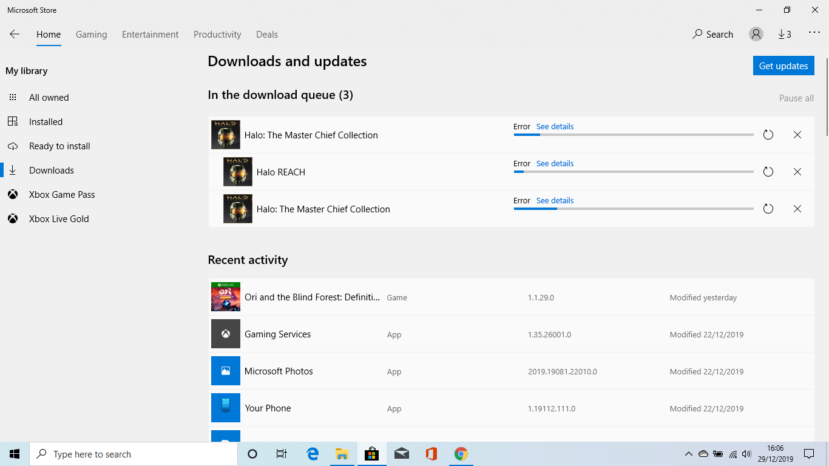Retry the Halo REACH download
Viewport: 829px width, 466px height.
click(x=768, y=172)
